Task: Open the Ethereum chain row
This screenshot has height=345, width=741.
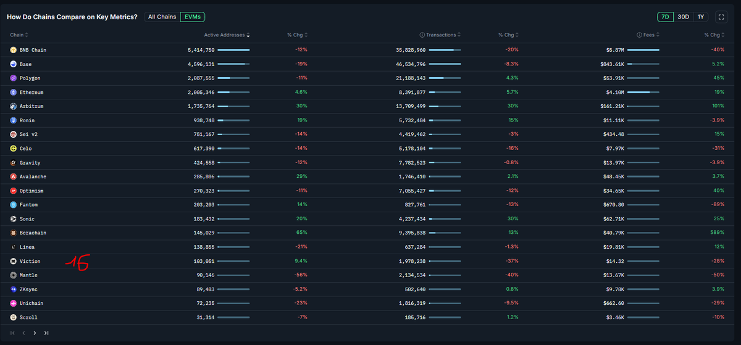Action: (x=368, y=92)
